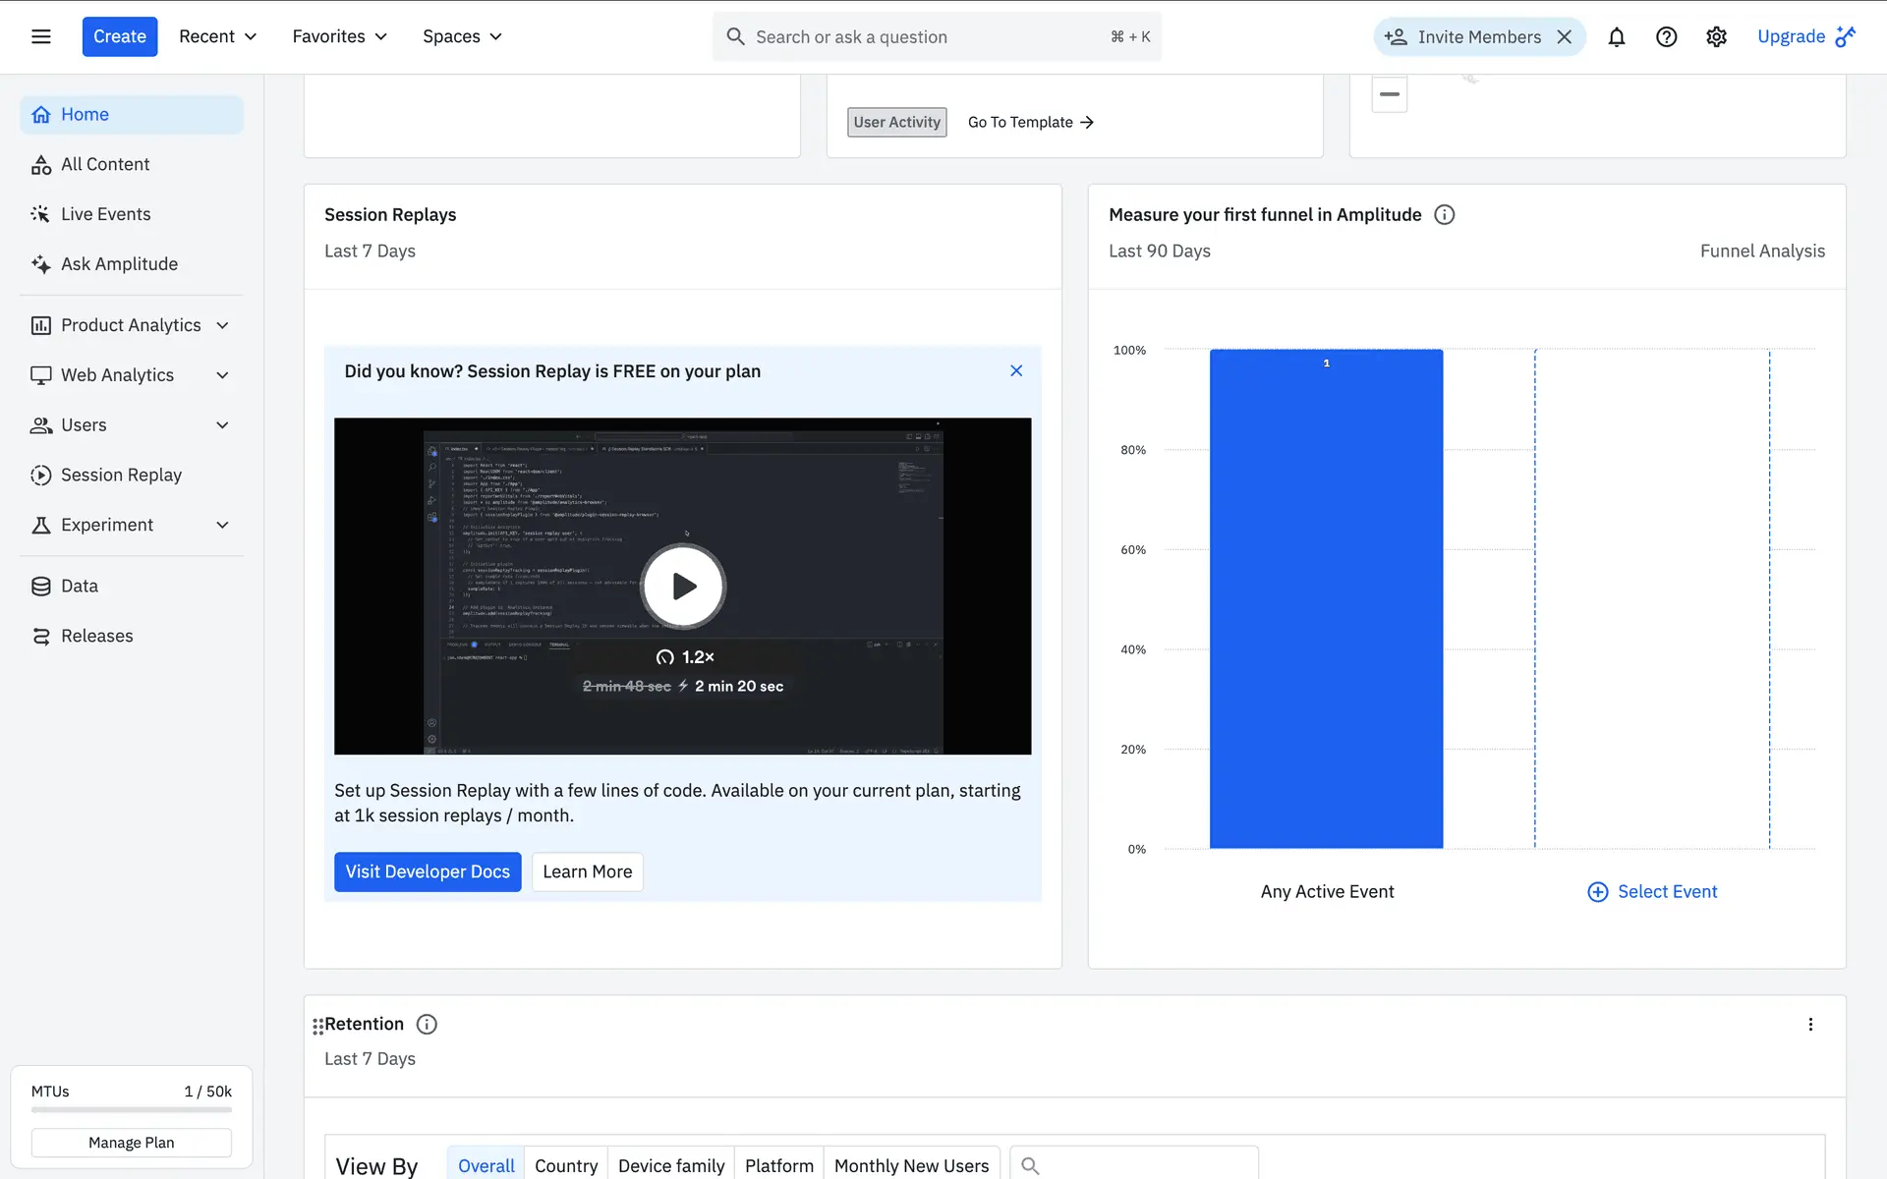Open Retention chart three-dot menu

point(1810,1024)
